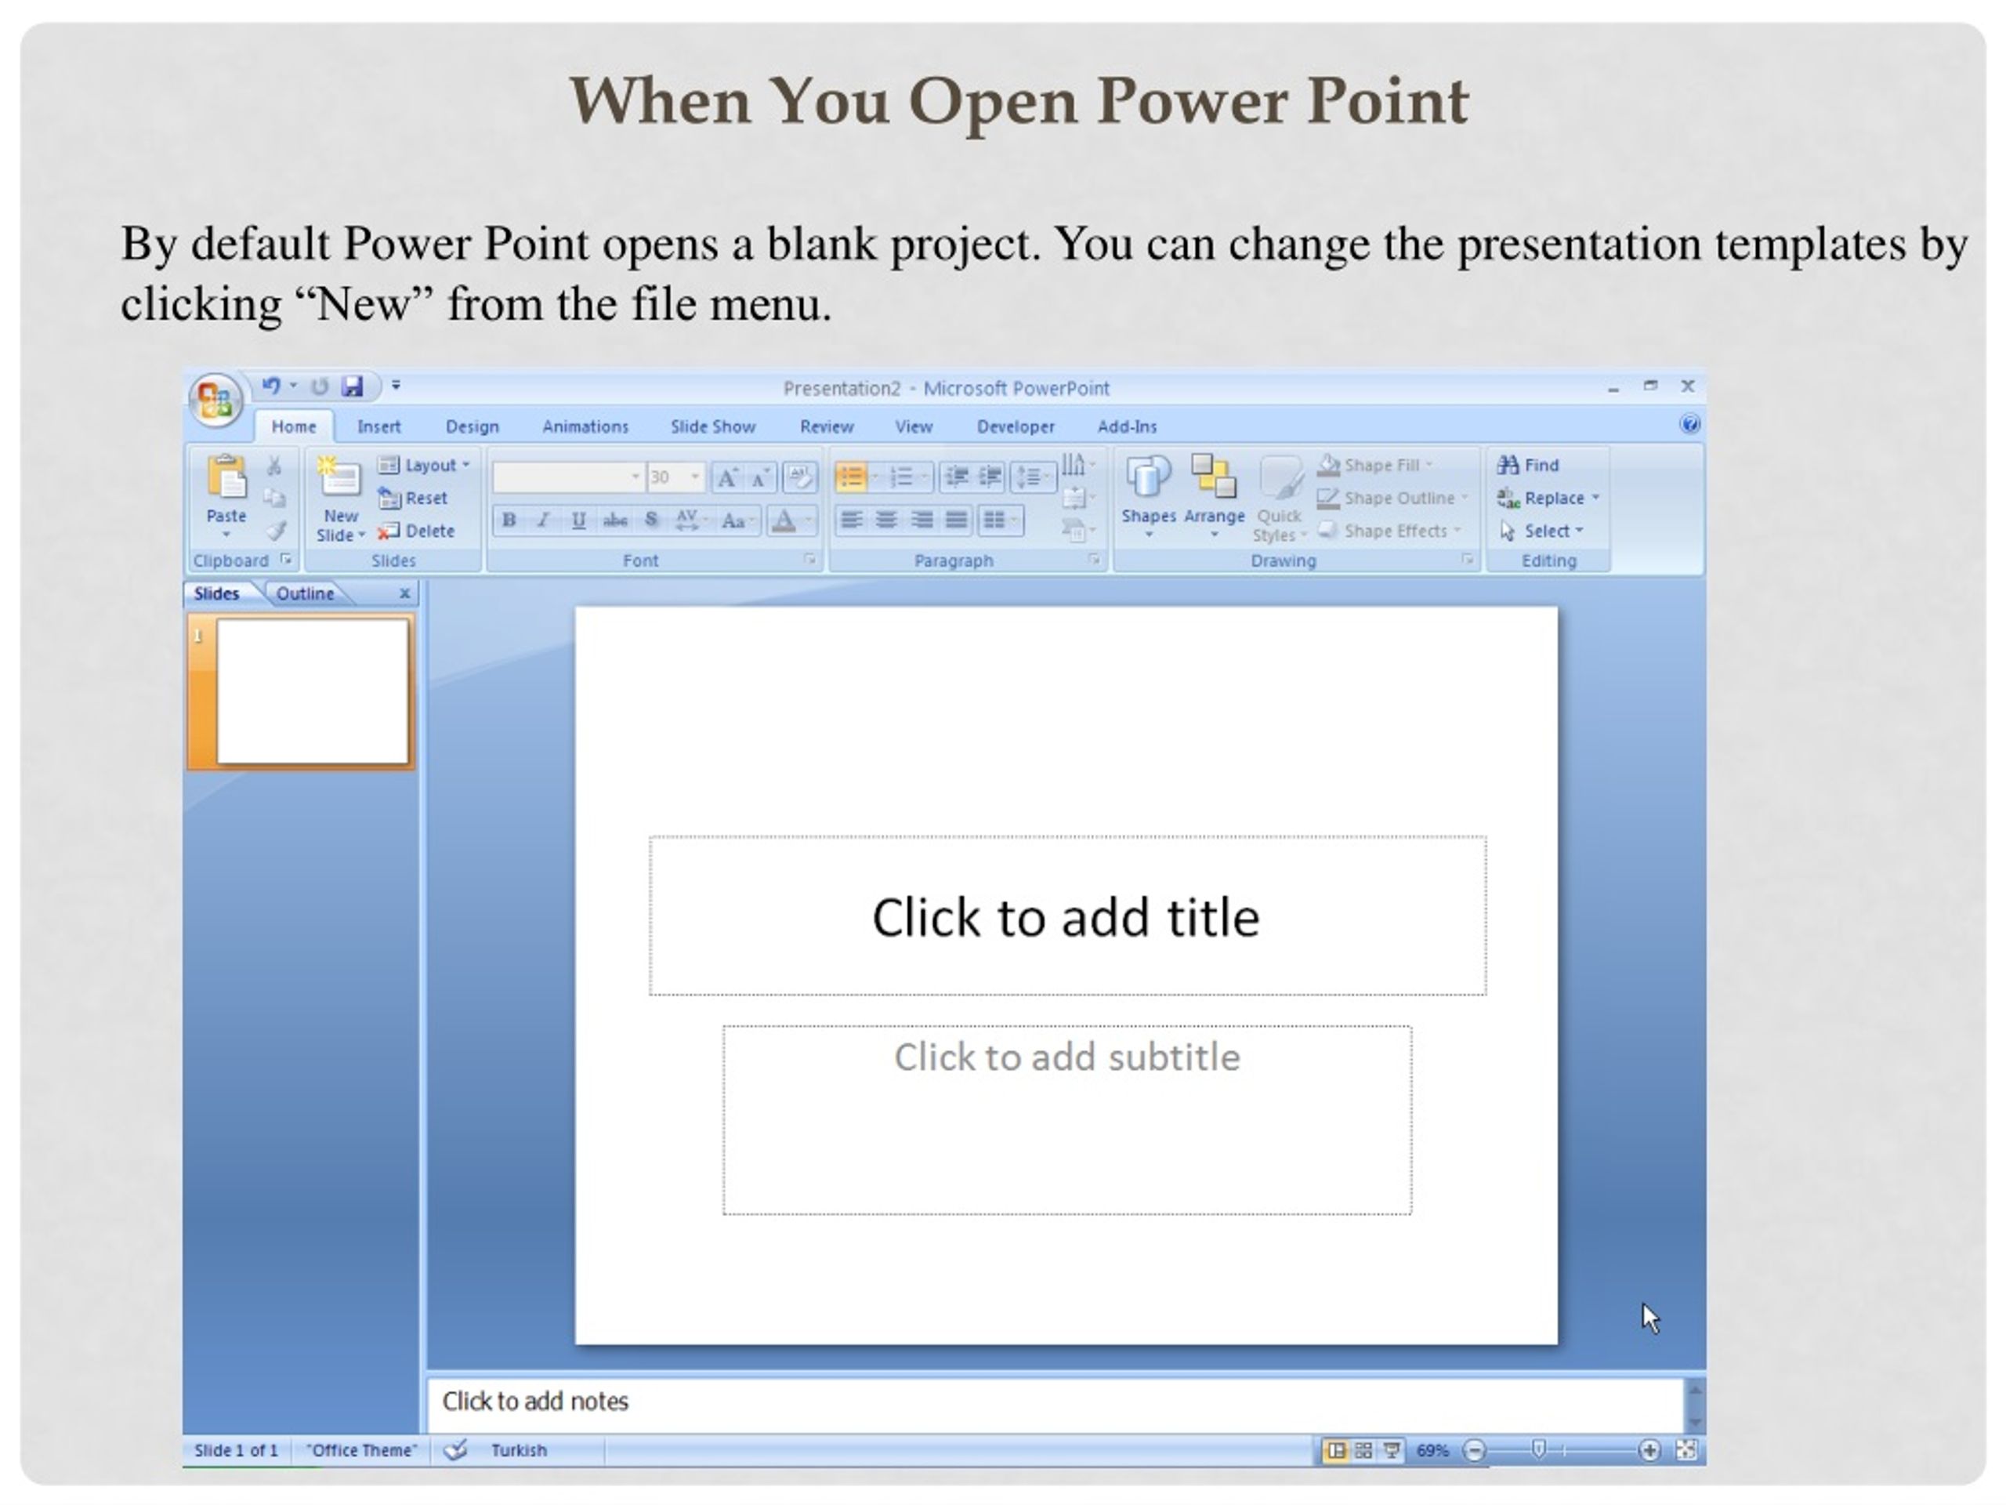Open the Line Spacing dropdown
This screenshot has width=2006, height=1505.
1033,477
